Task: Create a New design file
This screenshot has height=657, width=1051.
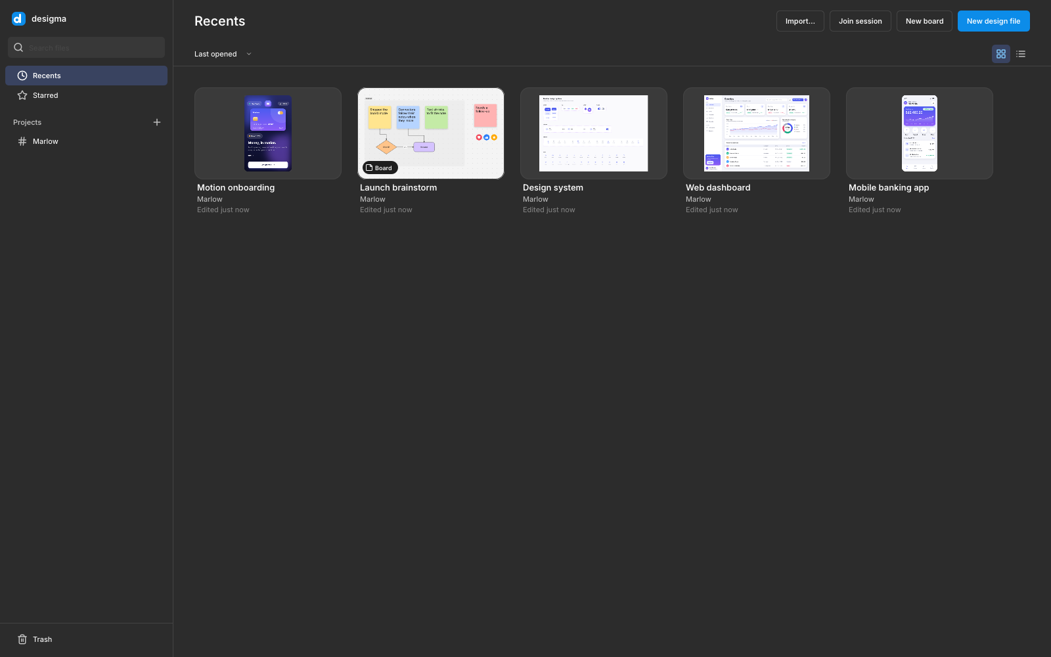Action: (x=993, y=21)
